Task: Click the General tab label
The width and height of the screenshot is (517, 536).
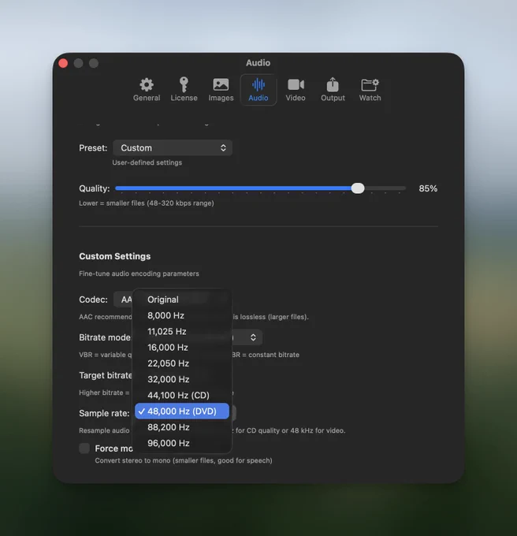Action: tap(147, 98)
